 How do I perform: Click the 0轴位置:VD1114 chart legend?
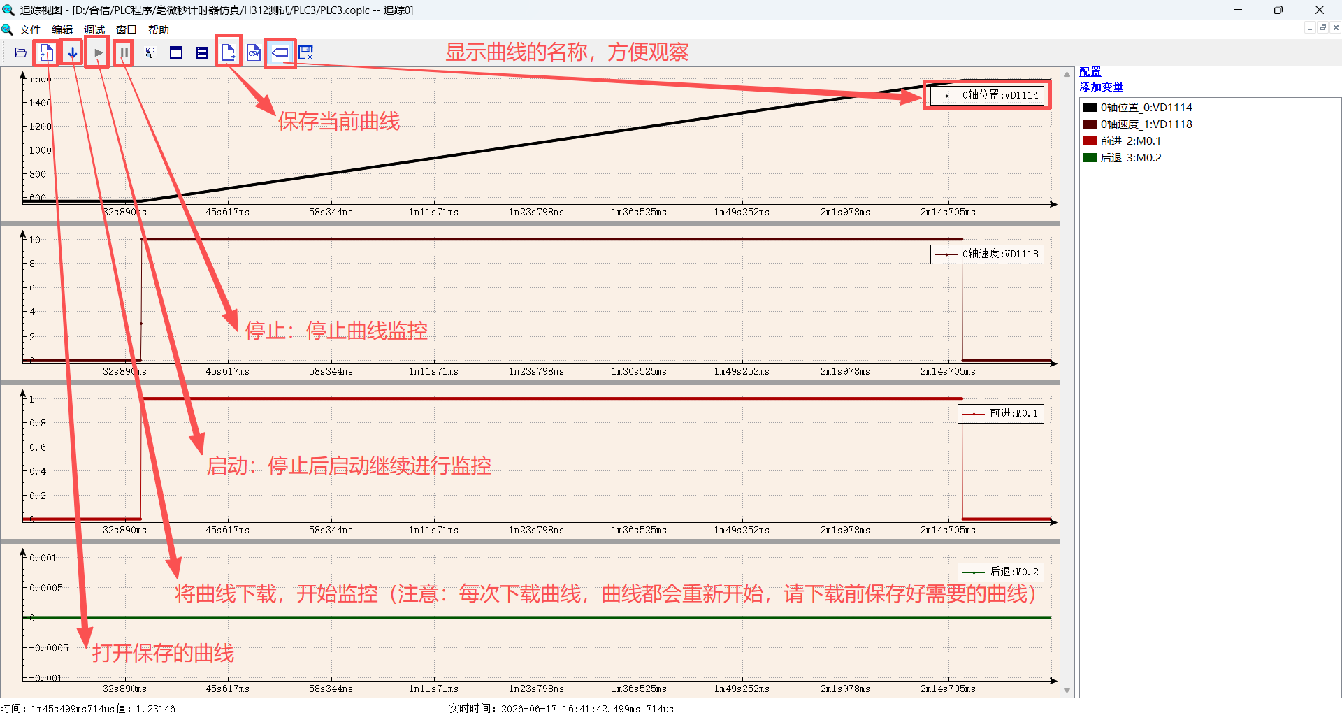987,95
